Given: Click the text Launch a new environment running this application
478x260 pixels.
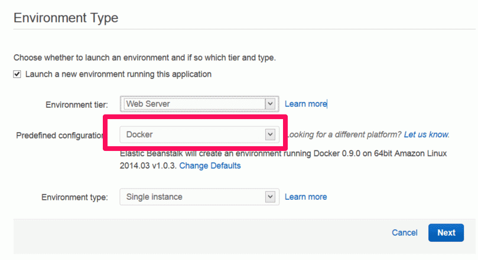Looking at the screenshot, I should pos(118,74).
